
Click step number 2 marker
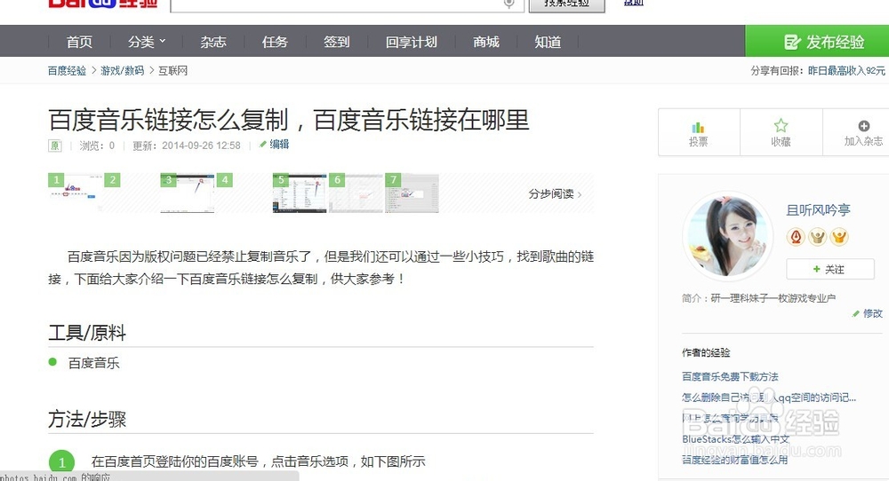point(112,180)
